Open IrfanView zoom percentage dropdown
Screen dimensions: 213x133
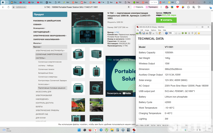[173, 33]
